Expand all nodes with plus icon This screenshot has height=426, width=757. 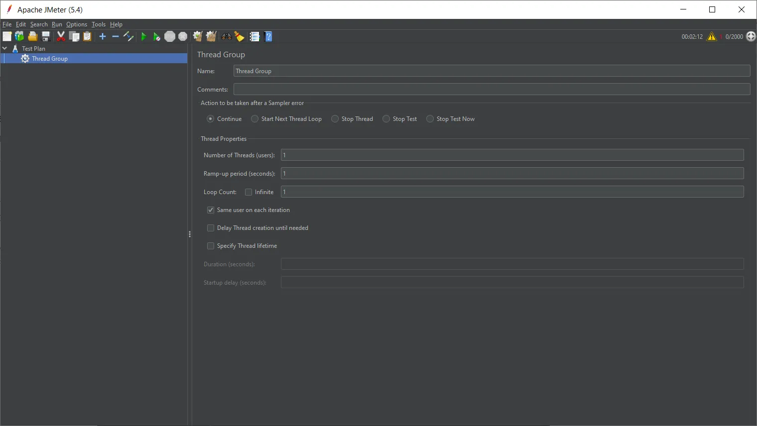(103, 36)
